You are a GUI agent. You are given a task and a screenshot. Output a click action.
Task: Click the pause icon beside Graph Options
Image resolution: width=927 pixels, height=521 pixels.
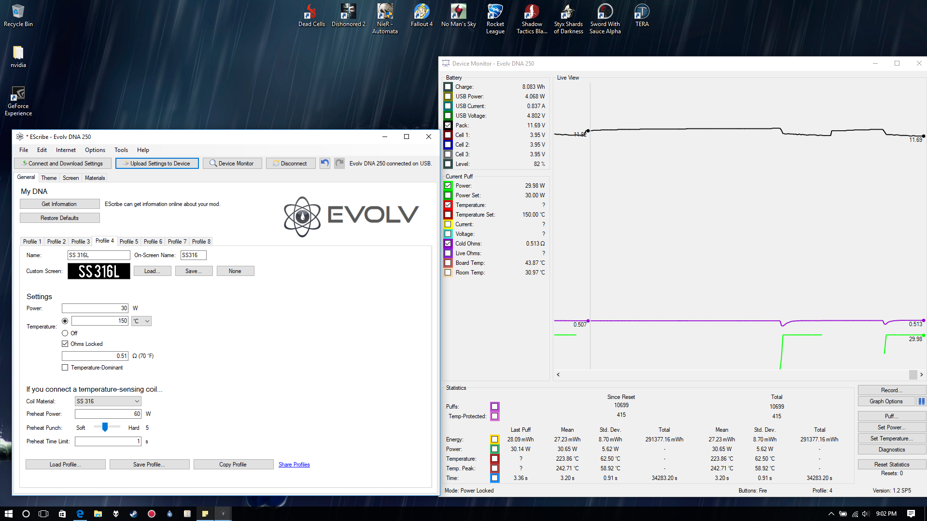pyautogui.click(x=921, y=401)
